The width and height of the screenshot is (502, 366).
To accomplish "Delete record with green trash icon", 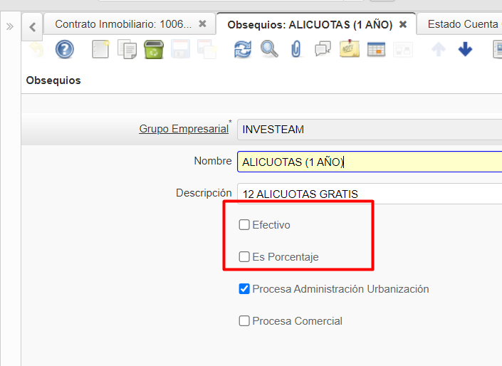I will click(x=153, y=49).
